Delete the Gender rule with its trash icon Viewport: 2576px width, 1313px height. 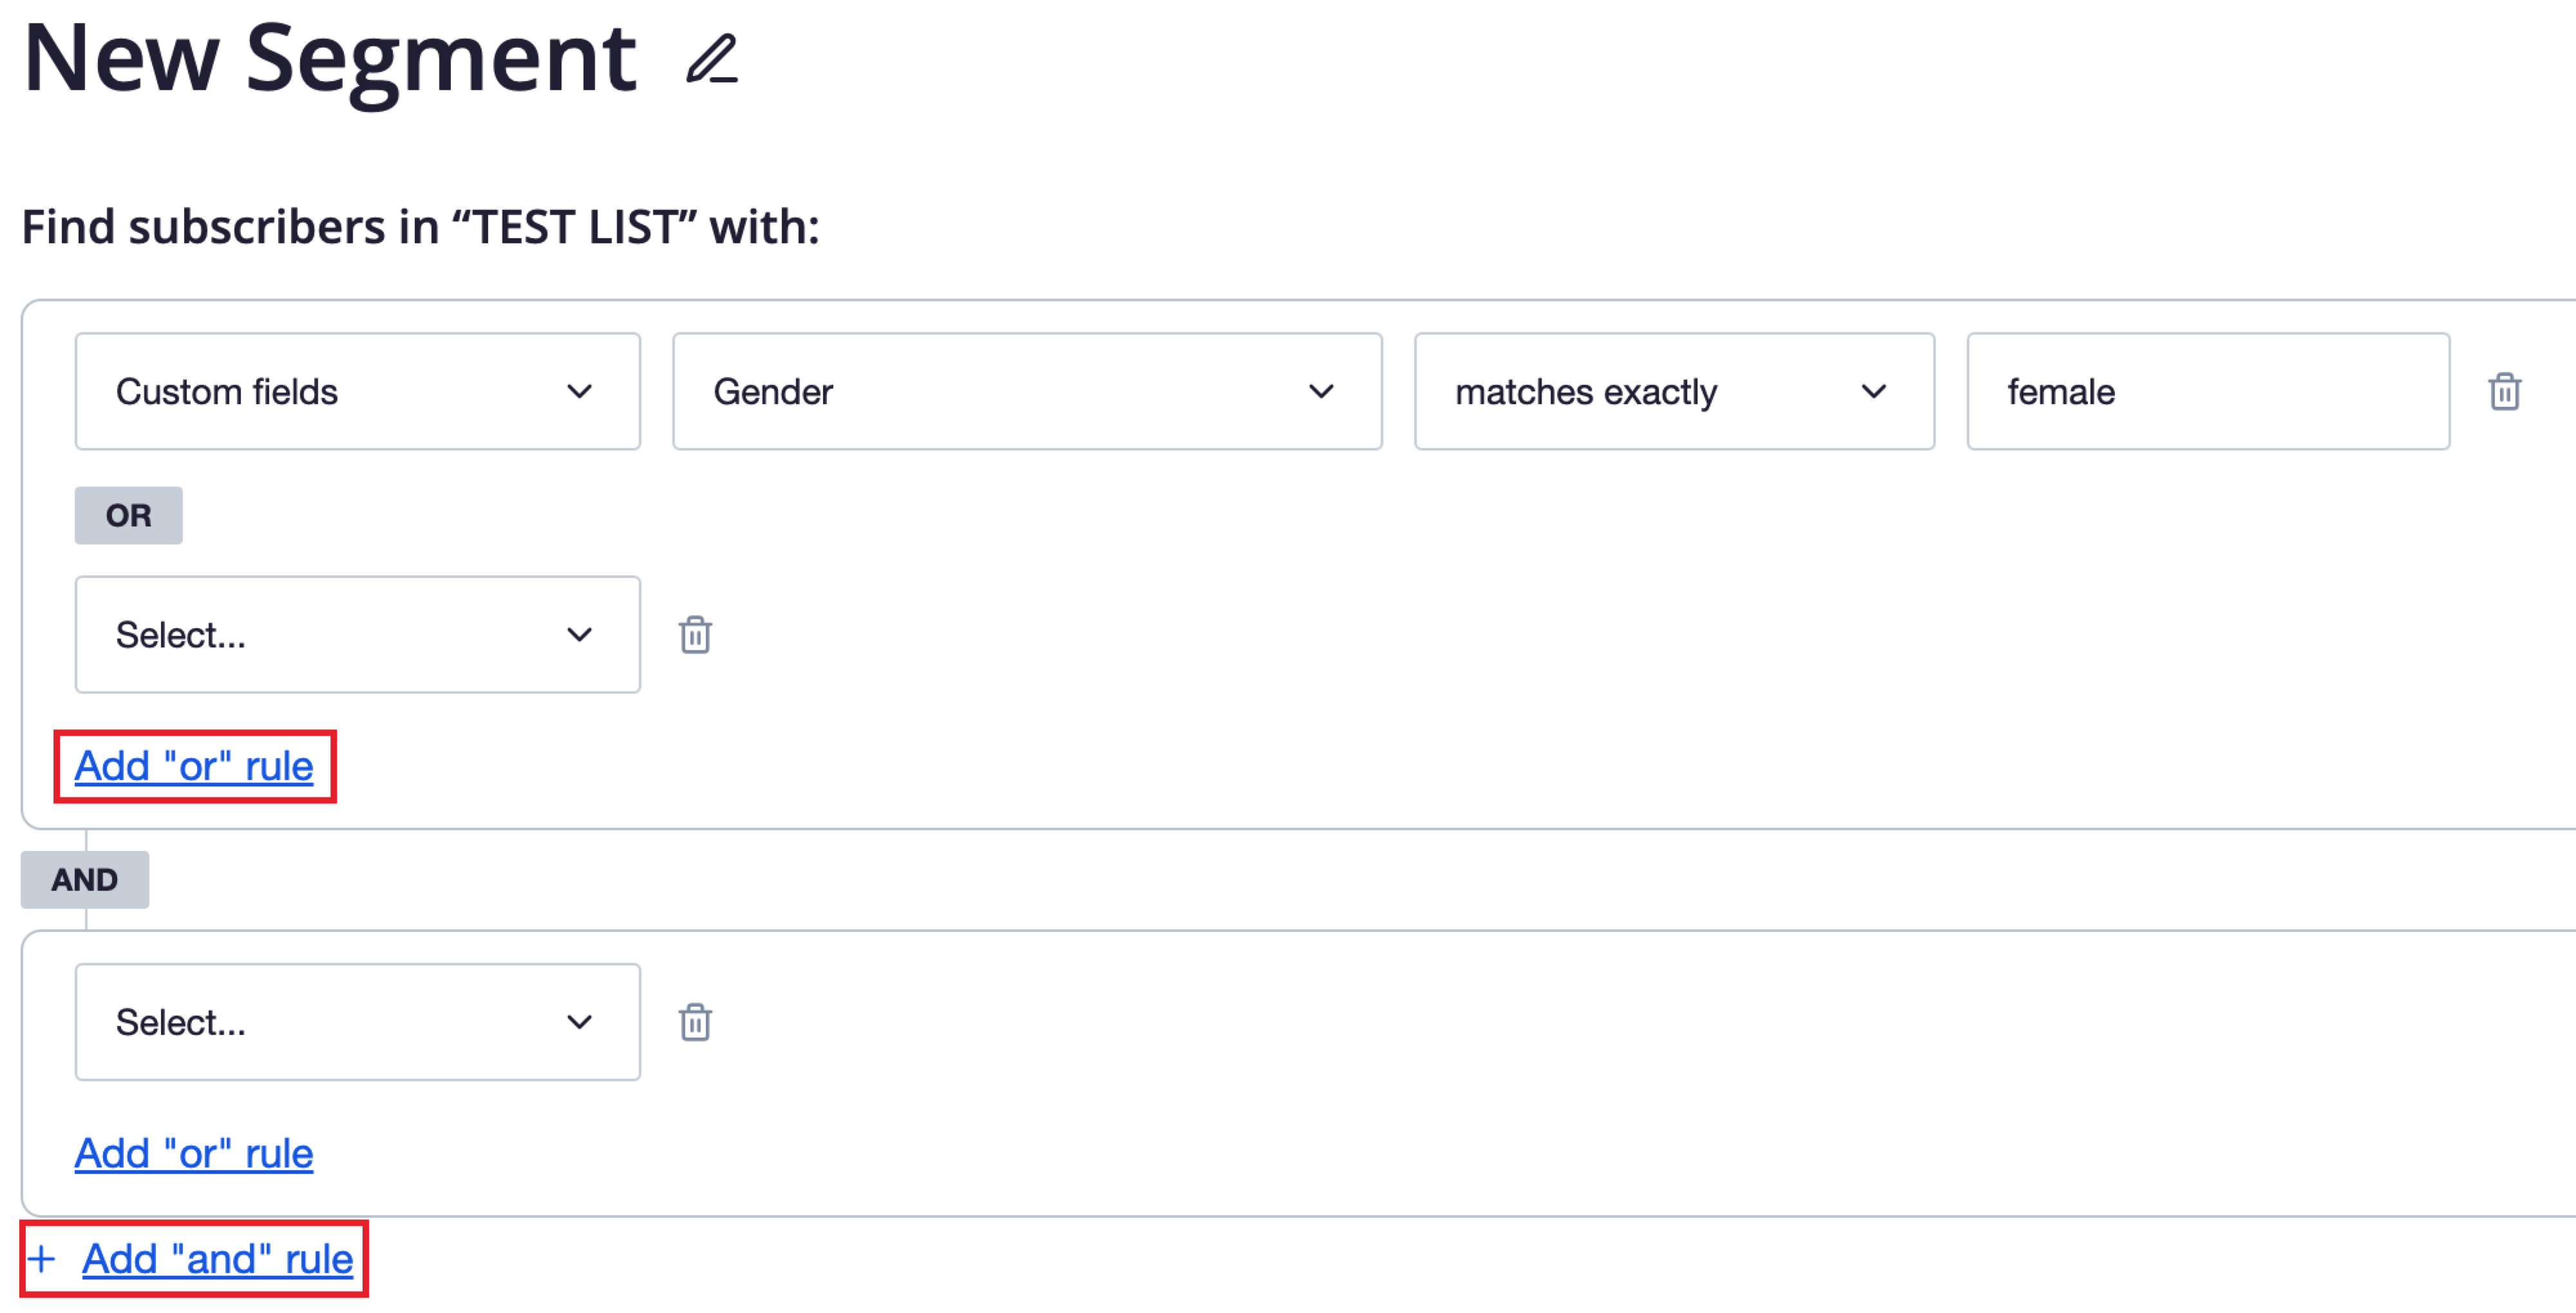(2506, 392)
